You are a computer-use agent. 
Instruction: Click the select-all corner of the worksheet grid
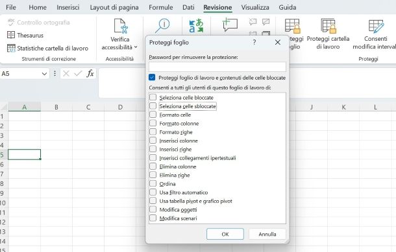point(4,107)
